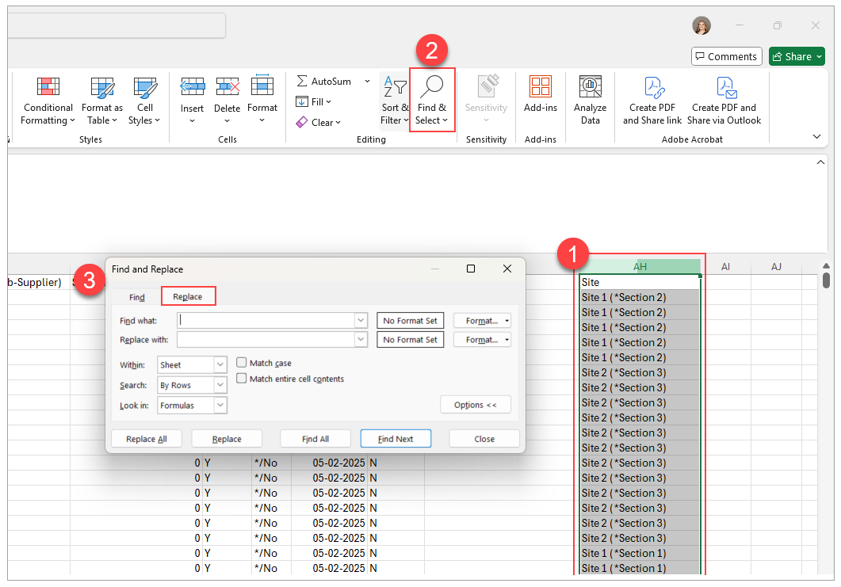Viewport: 841px width, 587px height.
Task: Switch to the Replace tab
Action: coord(188,296)
